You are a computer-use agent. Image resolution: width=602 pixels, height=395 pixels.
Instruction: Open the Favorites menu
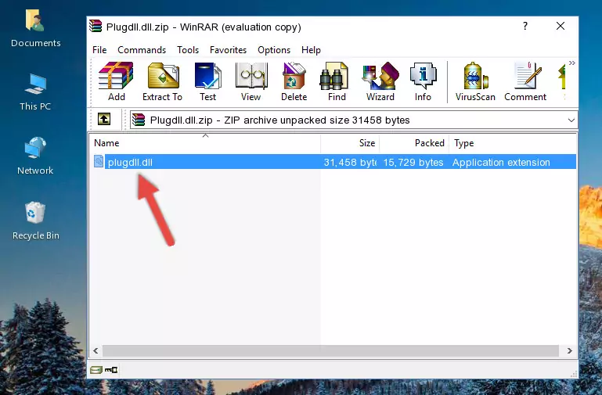(228, 50)
